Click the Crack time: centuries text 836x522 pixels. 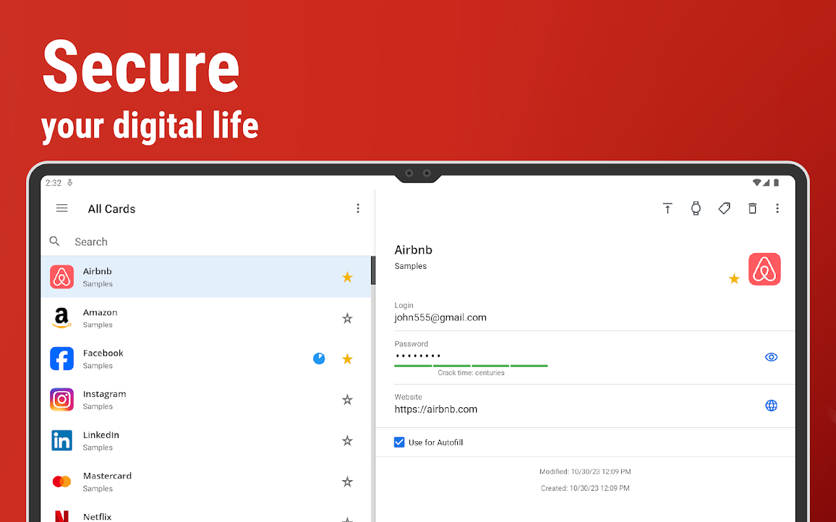tap(471, 373)
